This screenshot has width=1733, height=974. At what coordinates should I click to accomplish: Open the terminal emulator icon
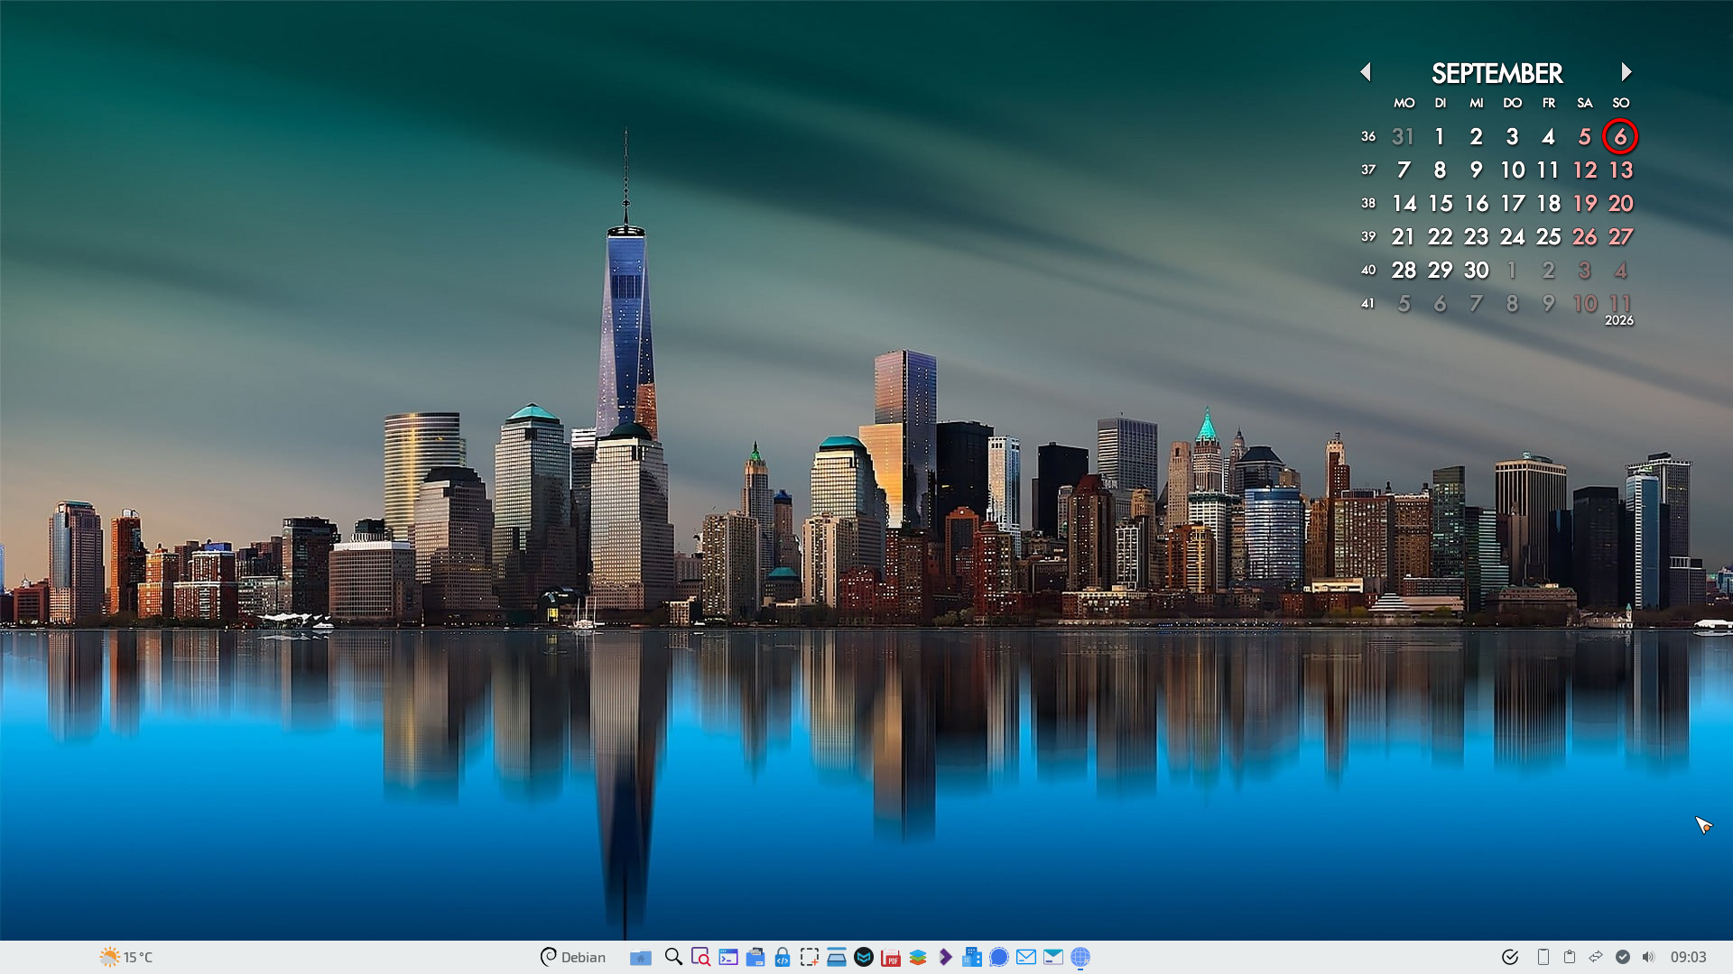pos(728,957)
